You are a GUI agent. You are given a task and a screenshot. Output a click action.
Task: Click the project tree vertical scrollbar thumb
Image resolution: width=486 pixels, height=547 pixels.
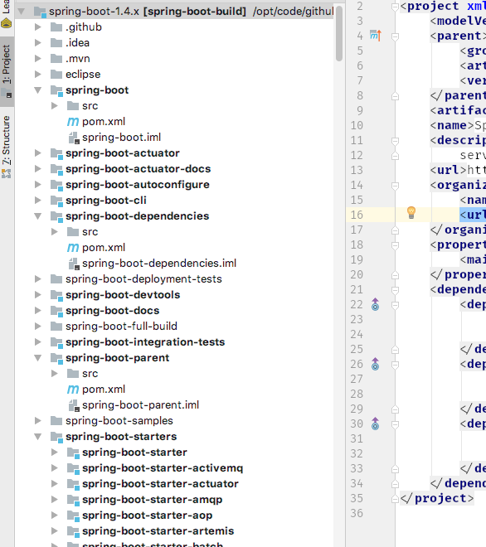click(x=339, y=34)
